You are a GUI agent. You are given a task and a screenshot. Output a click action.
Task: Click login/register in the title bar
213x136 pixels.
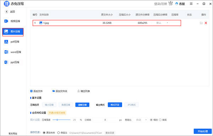[160, 4]
